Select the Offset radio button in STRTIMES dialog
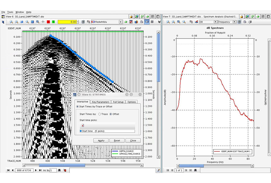271x183 pixels. 111,114
